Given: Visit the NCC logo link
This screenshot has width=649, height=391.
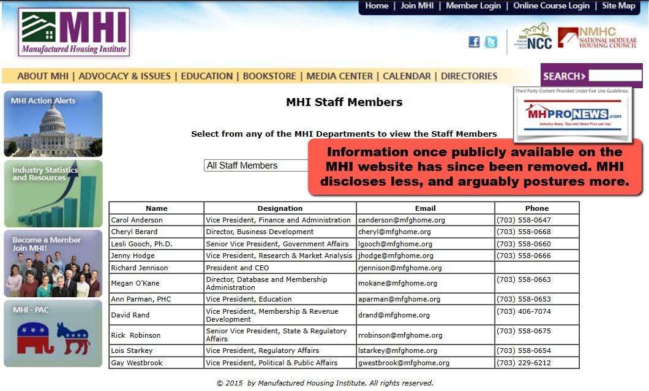Looking at the screenshot, I should [533, 37].
